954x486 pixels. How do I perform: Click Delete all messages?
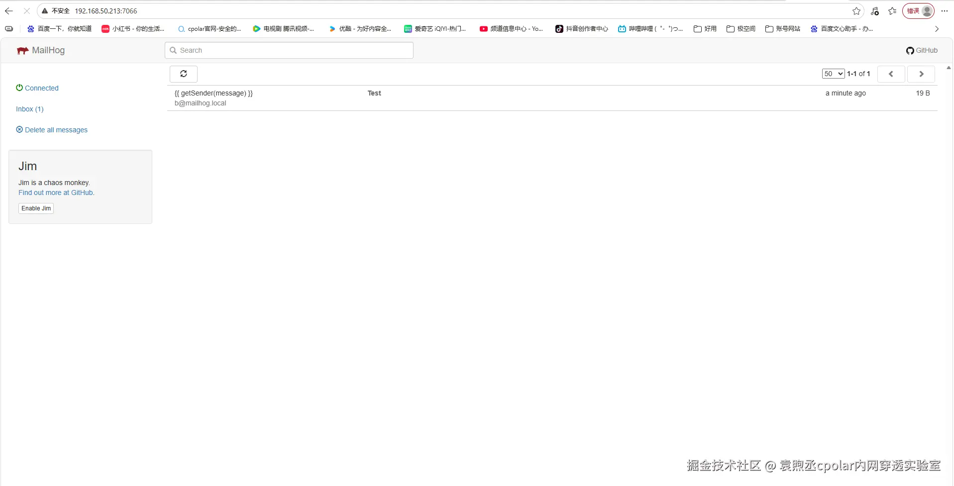point(52,130)
